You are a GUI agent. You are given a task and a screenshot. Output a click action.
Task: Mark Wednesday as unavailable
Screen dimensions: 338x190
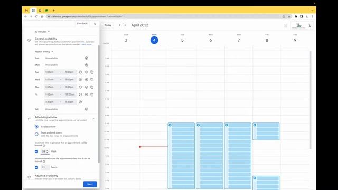pyautogui.click(x=80, y=80)
